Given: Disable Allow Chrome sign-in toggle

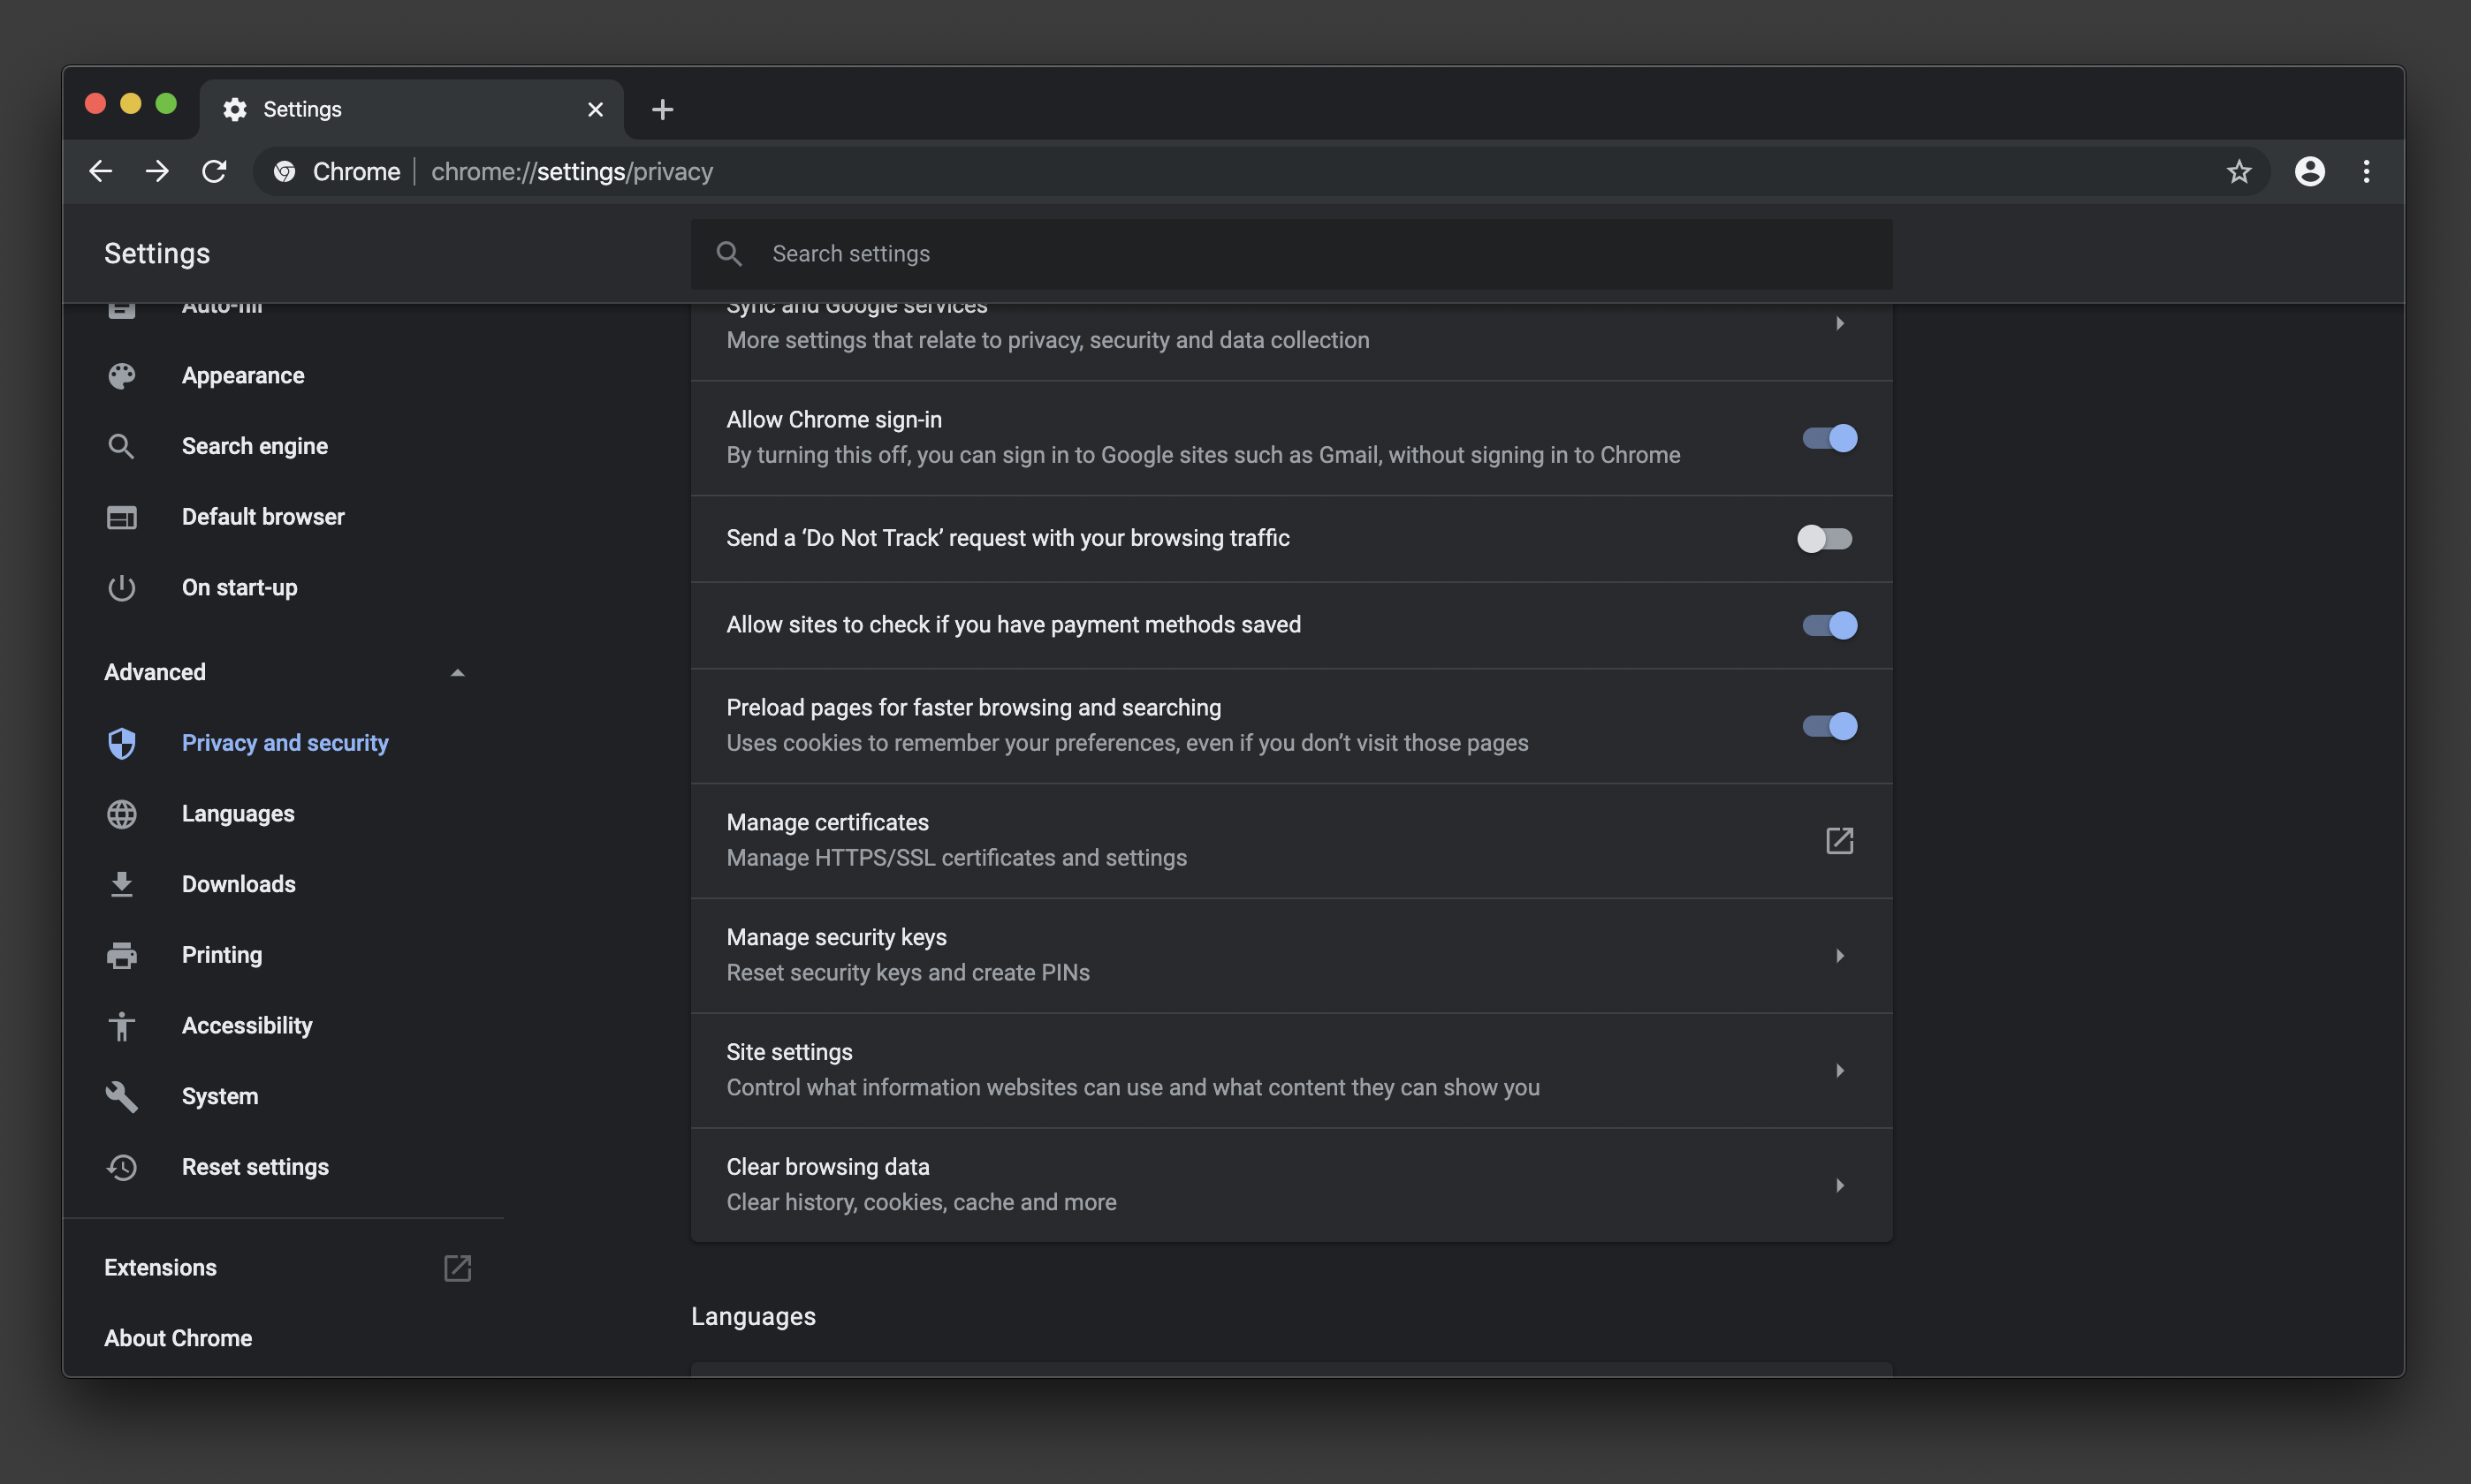Looking at the screenshot, I should 1829,438.
